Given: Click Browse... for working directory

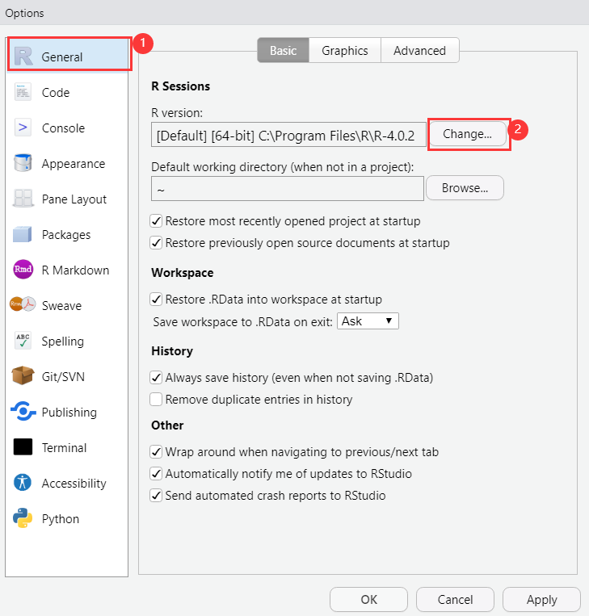Looking at the screenshot, I should [x=465, y=188].
